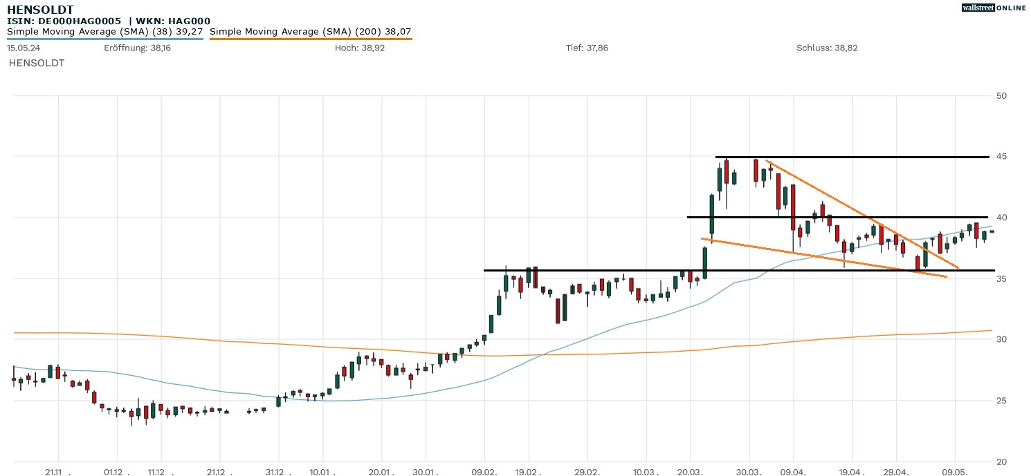Click the Schluss 38,82 value
Viewport: 1031px width, 476px height.
click(x=827, y=48)
